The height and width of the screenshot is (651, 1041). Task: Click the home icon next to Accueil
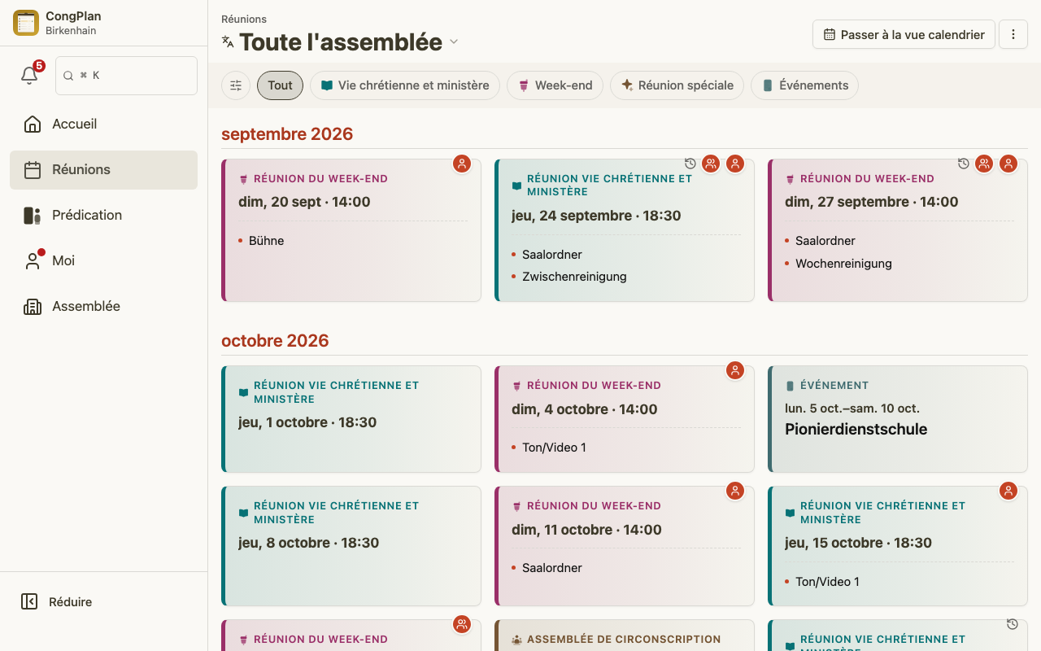33,124
